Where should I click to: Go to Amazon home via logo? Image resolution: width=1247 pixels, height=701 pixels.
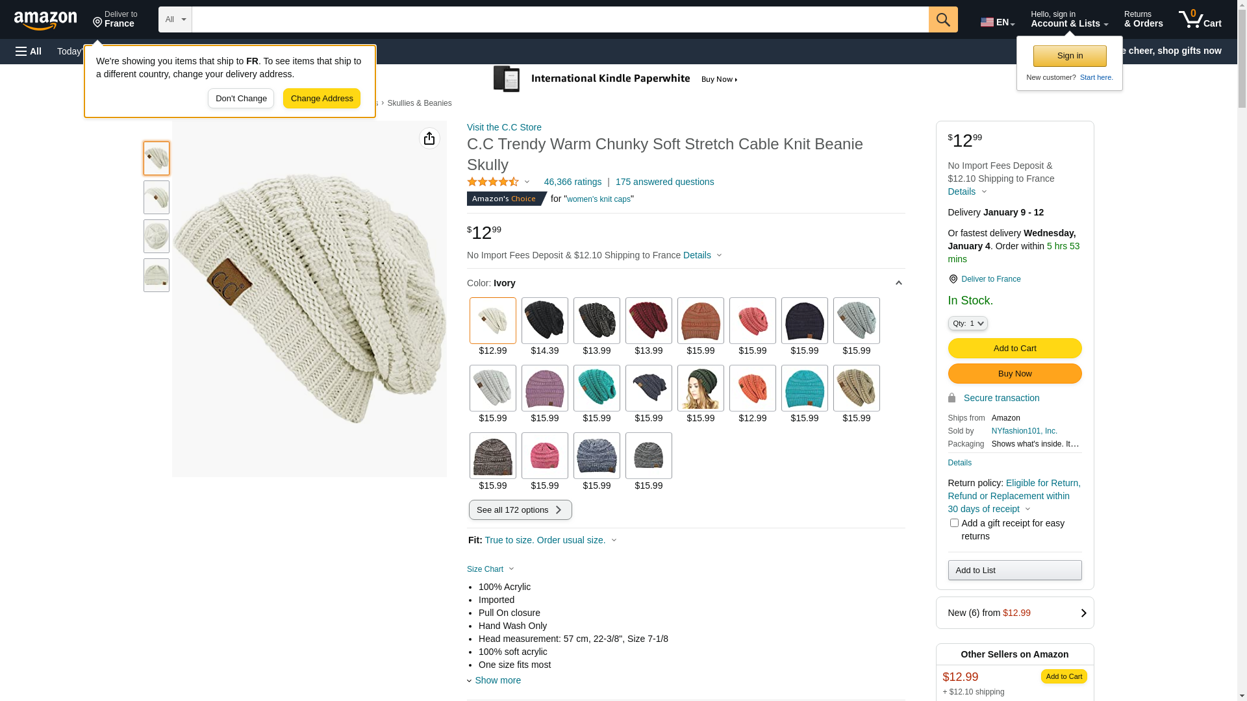[45, 20]
